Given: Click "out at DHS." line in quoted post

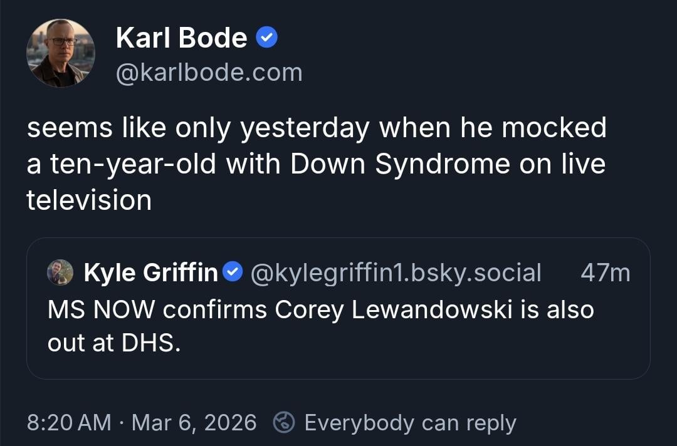Looking at the screenshot, I should [114, 344].
